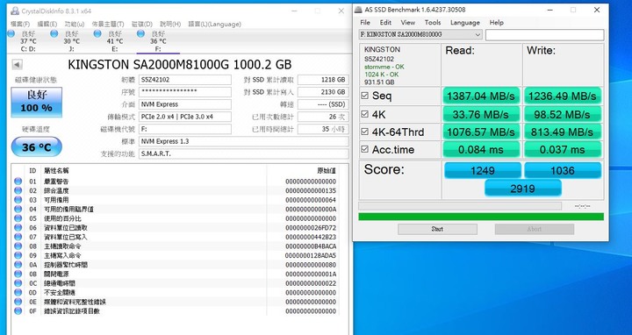Viewport: 632px width, 335px height.
Task: Open the Language menu in AS SSD Benchmark
Action: pos(465,23)
